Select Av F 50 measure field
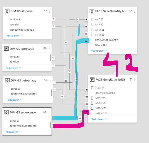The width and height of the screenshot is (149, 143). 99,25
